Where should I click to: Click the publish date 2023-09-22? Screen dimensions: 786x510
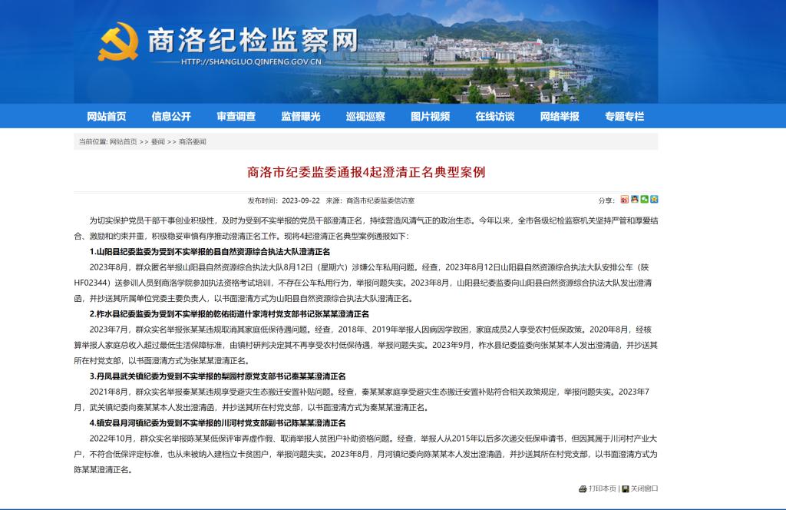[301, 200]
